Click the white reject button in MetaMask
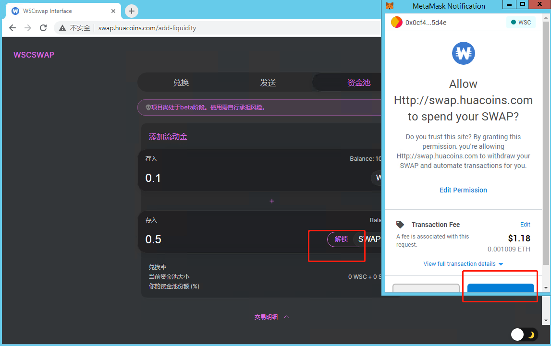 point(426,288)
